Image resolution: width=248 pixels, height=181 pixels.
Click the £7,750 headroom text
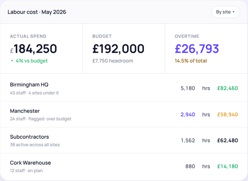click(113, 60)
